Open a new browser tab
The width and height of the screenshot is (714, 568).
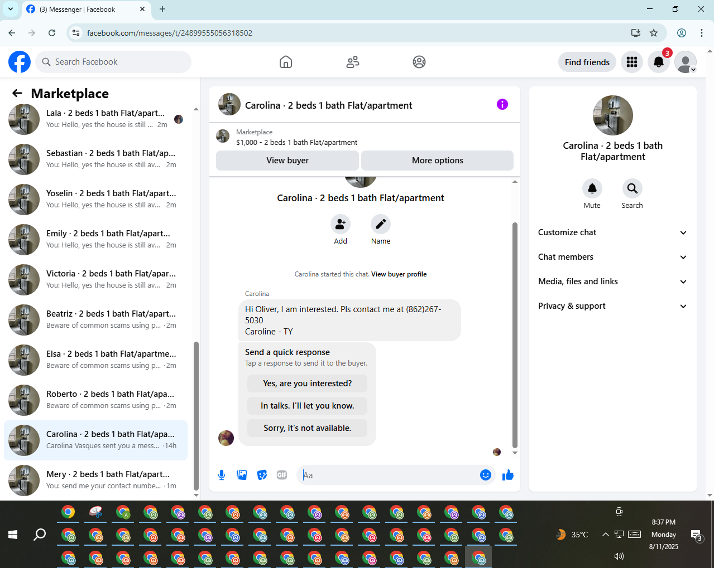pyautogui.click(x=162, y=9)
